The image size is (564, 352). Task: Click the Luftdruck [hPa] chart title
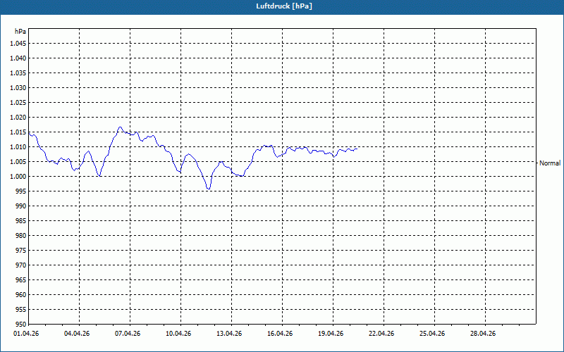[284, 6]
